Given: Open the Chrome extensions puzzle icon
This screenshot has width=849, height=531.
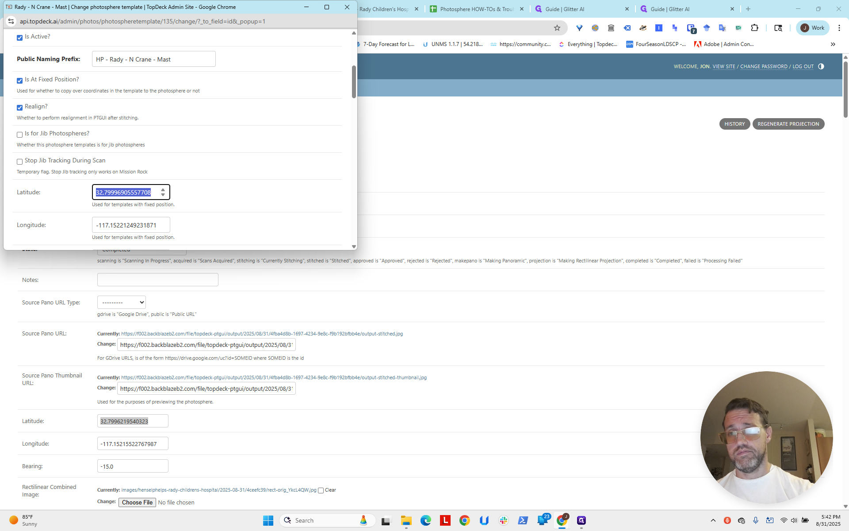Looking at the screenshot, I should (755, 28).
